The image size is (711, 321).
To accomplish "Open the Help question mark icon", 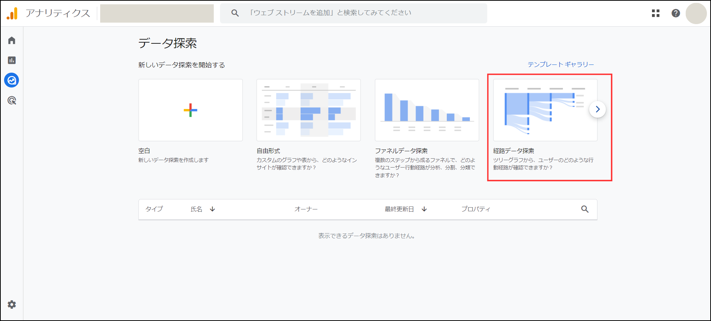I will (x=676, y=13).
